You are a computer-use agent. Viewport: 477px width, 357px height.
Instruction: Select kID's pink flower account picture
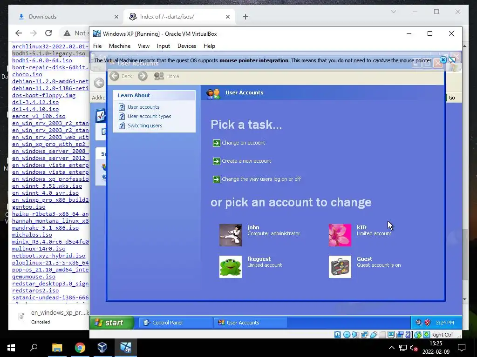pos(340,235)
